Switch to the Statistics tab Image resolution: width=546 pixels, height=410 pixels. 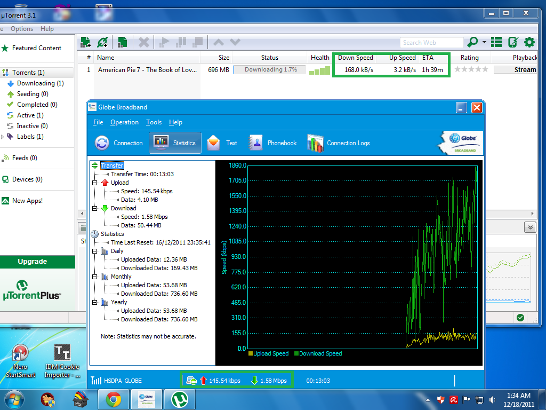[175, 143]
